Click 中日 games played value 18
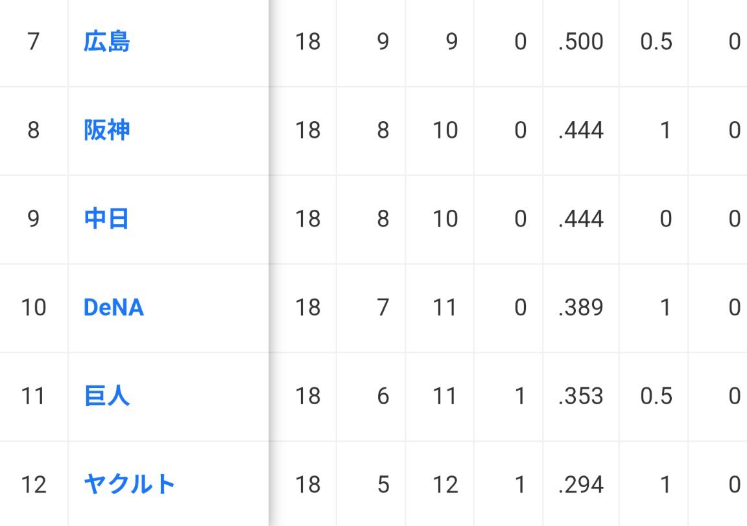This screenshot has height=526, width=747. coord(308,219)
